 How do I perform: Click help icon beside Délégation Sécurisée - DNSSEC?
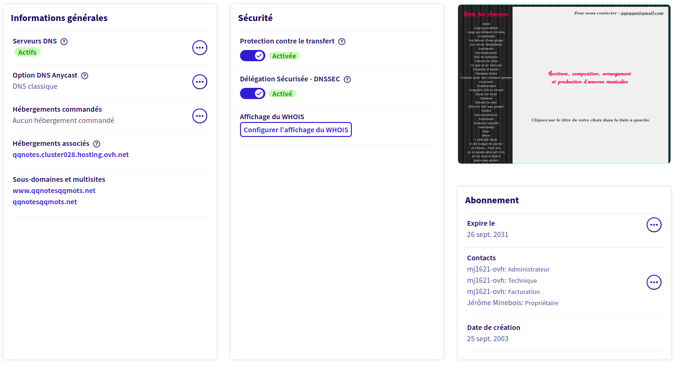click(347, 79)
